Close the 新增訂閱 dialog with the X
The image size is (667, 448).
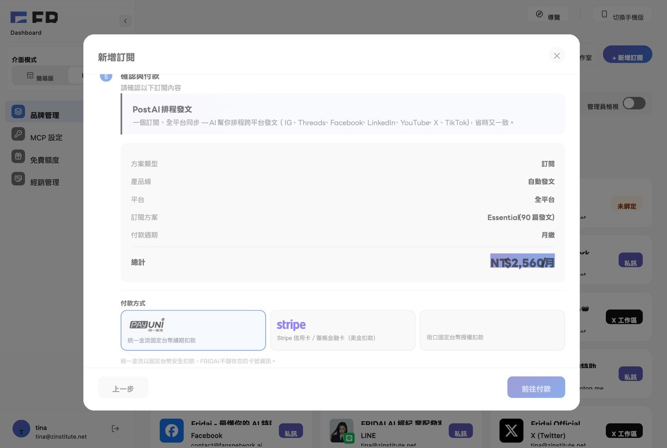[557, 56]
